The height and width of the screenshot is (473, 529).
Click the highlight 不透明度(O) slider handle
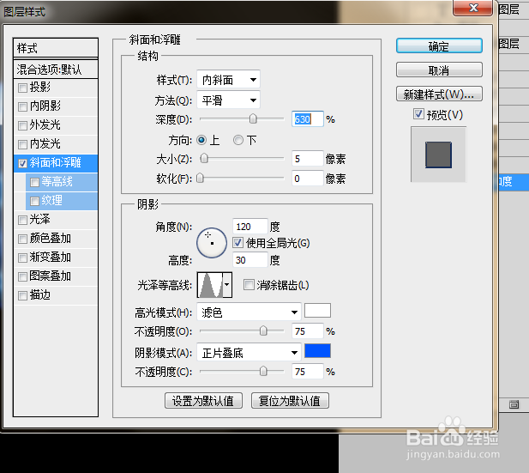263,330
